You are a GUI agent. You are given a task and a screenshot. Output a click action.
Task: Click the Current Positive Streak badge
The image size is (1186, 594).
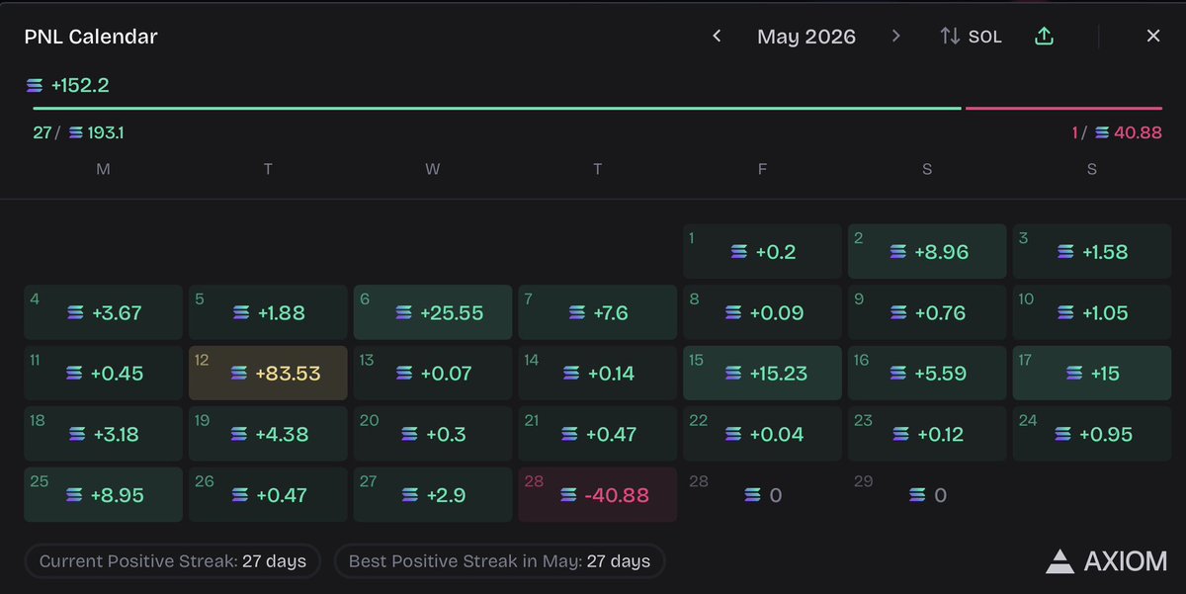point(173,561)
